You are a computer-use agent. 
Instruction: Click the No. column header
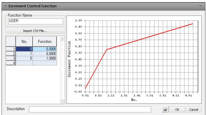point(24,42)
